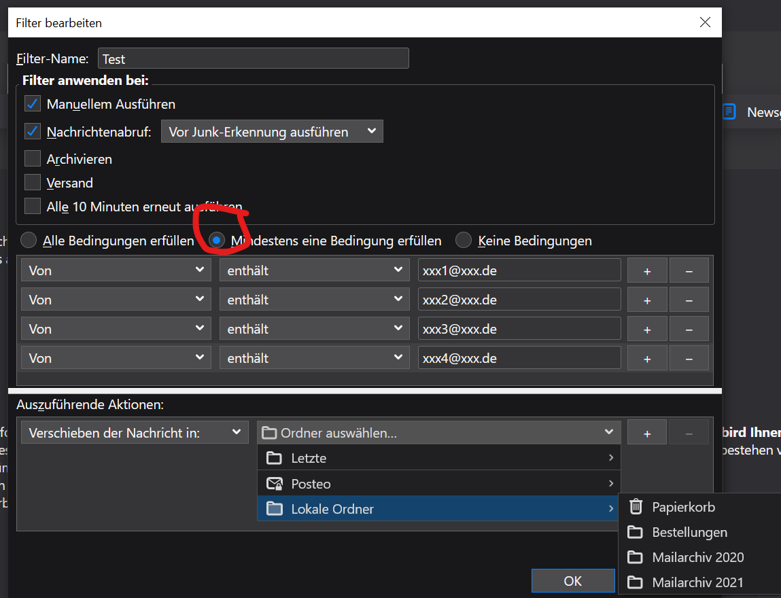Click the folder icon beside Letzte
This screenshot has height=598, width=781.
coord(275,458)
